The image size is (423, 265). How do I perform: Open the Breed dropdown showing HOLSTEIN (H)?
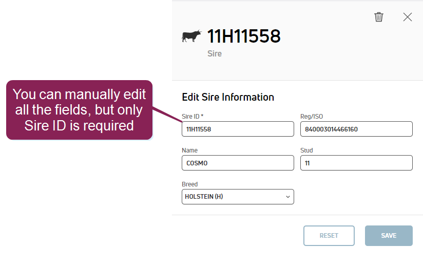point(238,197)
